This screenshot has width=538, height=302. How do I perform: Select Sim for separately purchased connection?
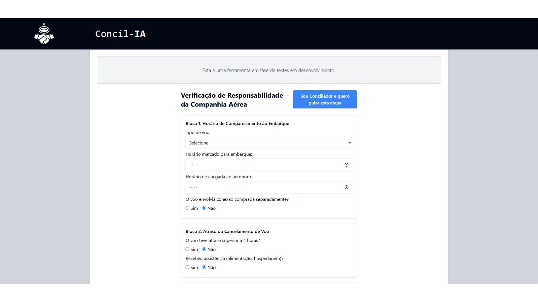(x=187, y=208)
